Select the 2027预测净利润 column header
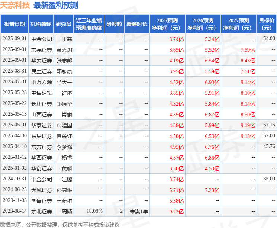The width and height of the screenshot is (277, 228). coord(238,24)
